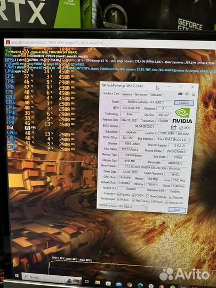Click the Bus Interface PCIe x16 4.0 field
This screenshot has width=216, height=288.
171,139
